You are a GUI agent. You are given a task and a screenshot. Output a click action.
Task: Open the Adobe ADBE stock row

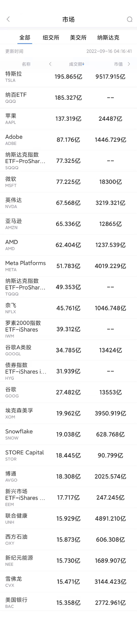coord(68,140)
